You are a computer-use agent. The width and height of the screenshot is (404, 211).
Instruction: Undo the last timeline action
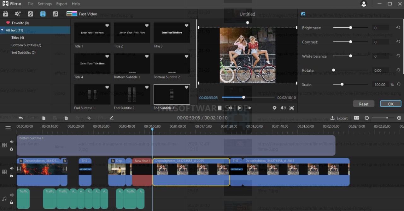point(21,118)
